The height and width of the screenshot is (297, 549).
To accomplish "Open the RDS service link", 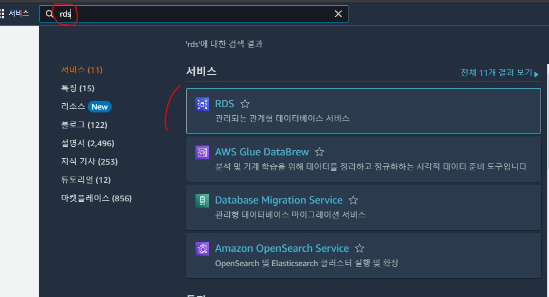I will click(225, 104).
